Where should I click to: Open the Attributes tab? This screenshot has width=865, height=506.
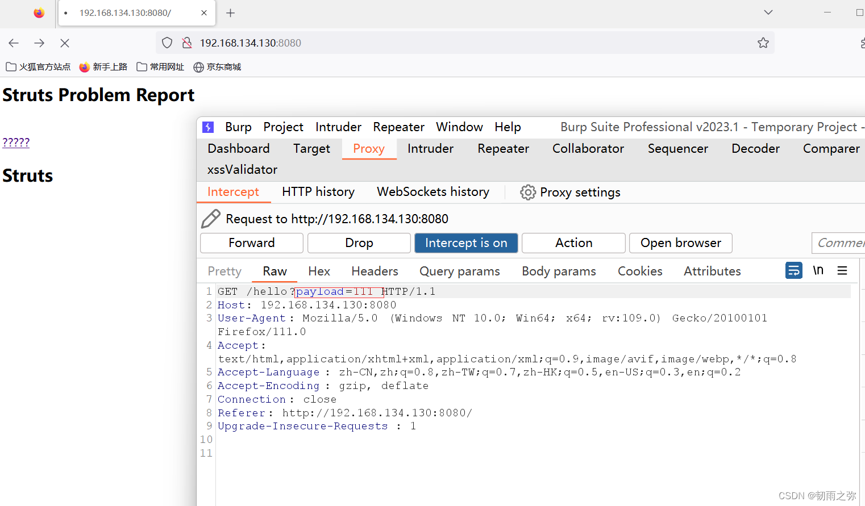coord(712,271)
